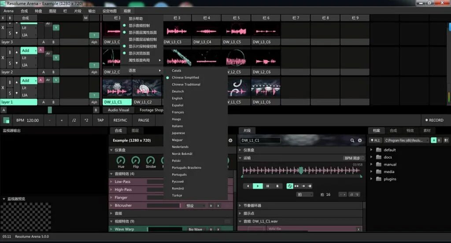The width and height of the screenshot is (451, 243).
Task: Expand the Low-Pass effect
Action: pyautogui.click(x=111, y=181)
